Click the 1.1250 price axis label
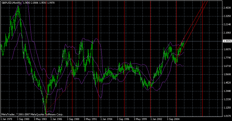The width and height of the screenshot is (232, 121). 227,107
